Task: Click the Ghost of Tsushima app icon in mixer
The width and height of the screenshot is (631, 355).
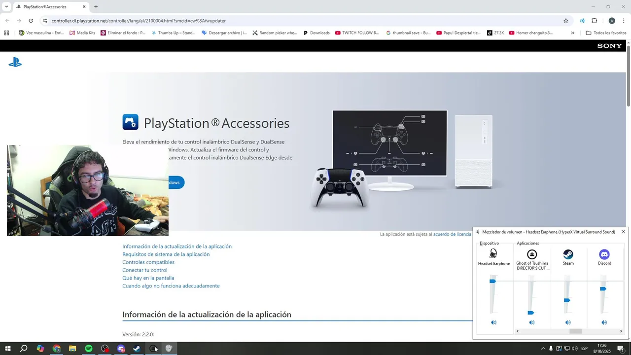Action: [x=532, y=254]
